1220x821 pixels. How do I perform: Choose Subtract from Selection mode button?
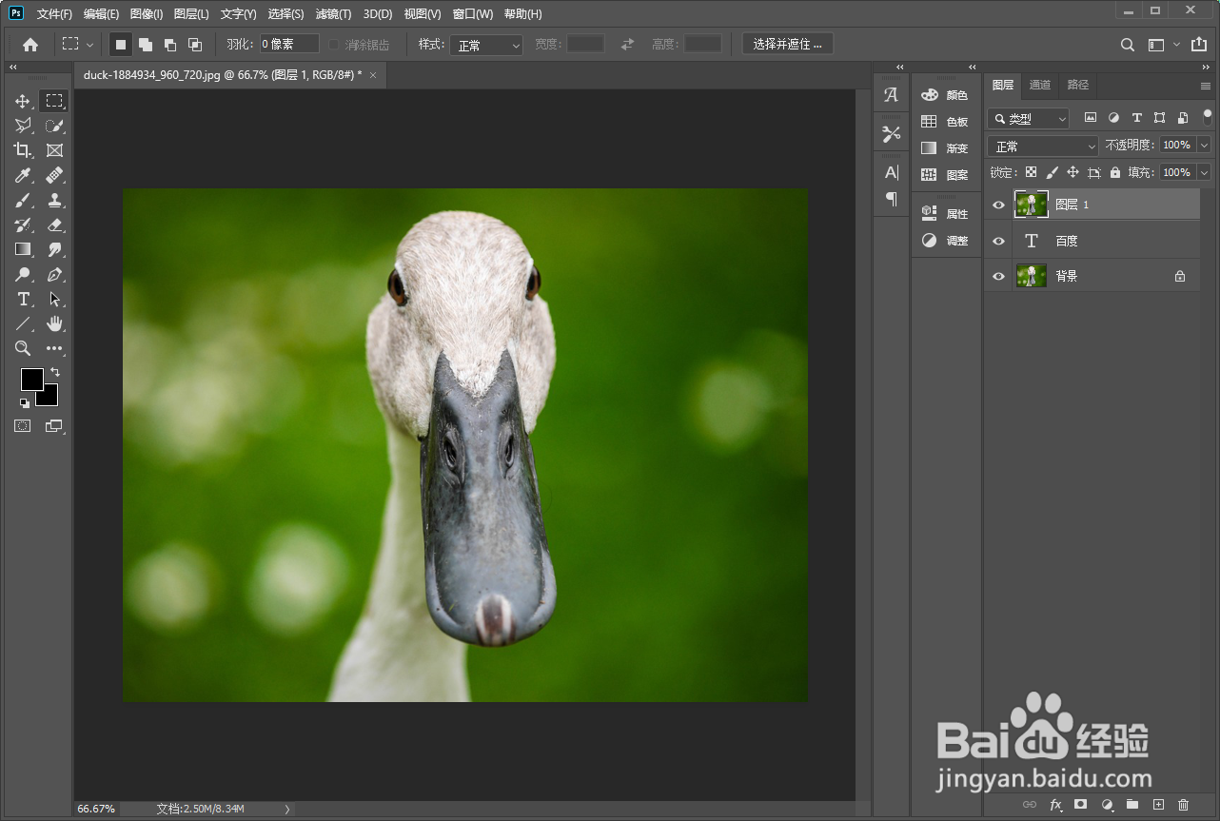tap(170, 45)
